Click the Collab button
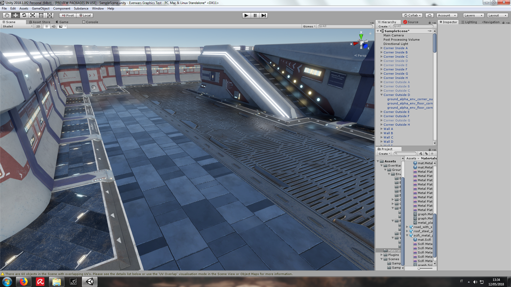This screenshot has width=511, height=287. [412, 15]
